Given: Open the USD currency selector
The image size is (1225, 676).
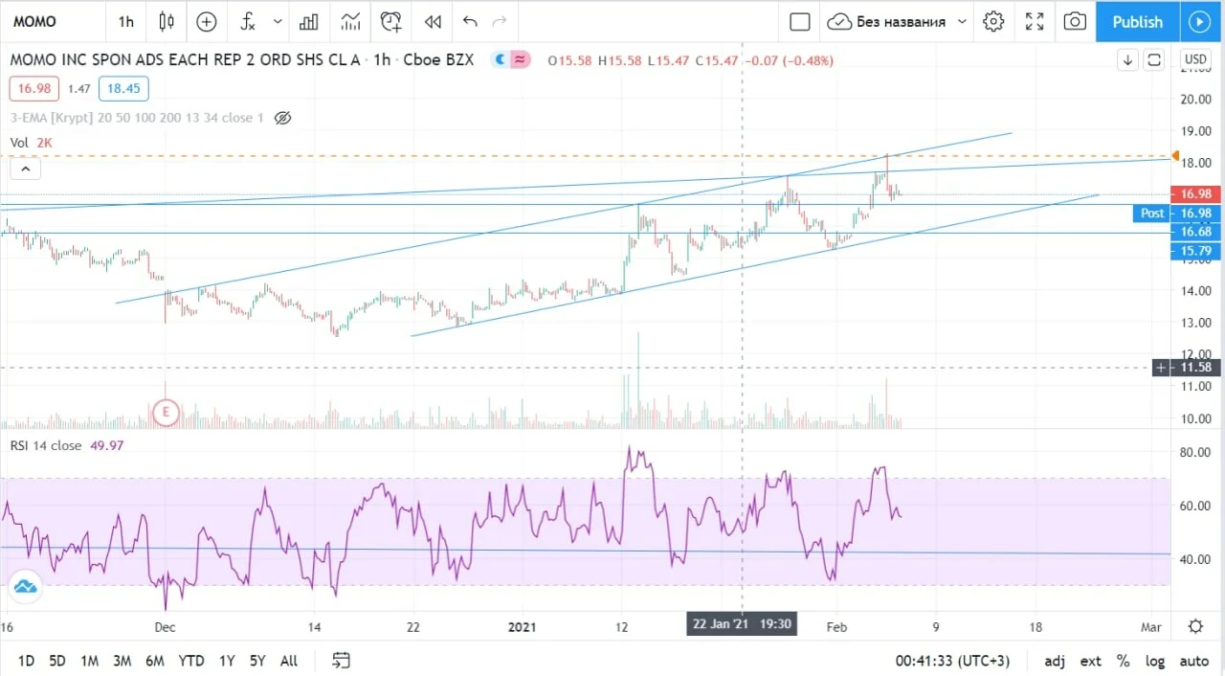Looking at the screenshot, I should tap(1195, 59).
